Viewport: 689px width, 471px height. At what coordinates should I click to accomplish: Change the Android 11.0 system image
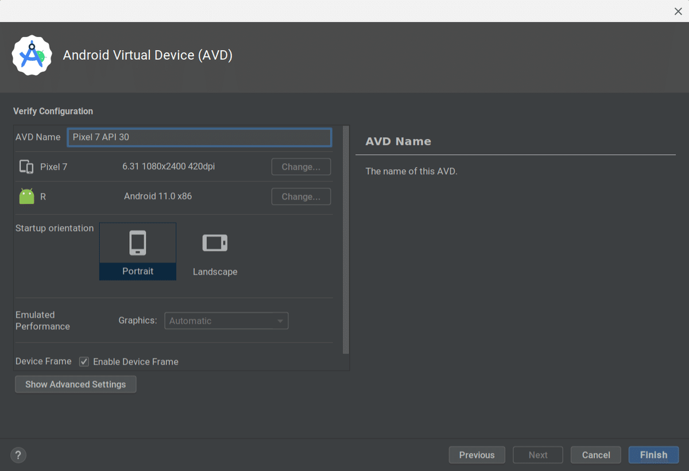[301, 196]
